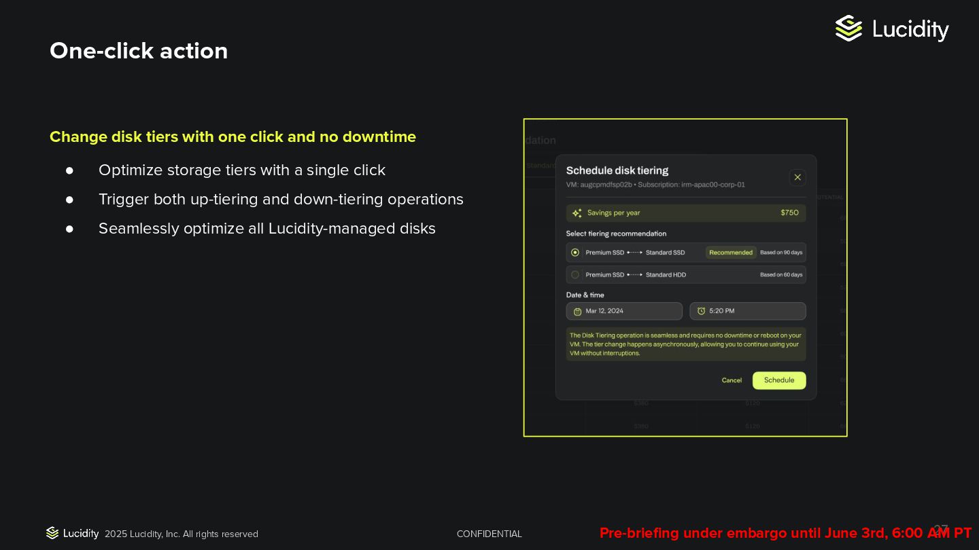Click "Change disk tiers with one click" subheading

click(233, 137)
